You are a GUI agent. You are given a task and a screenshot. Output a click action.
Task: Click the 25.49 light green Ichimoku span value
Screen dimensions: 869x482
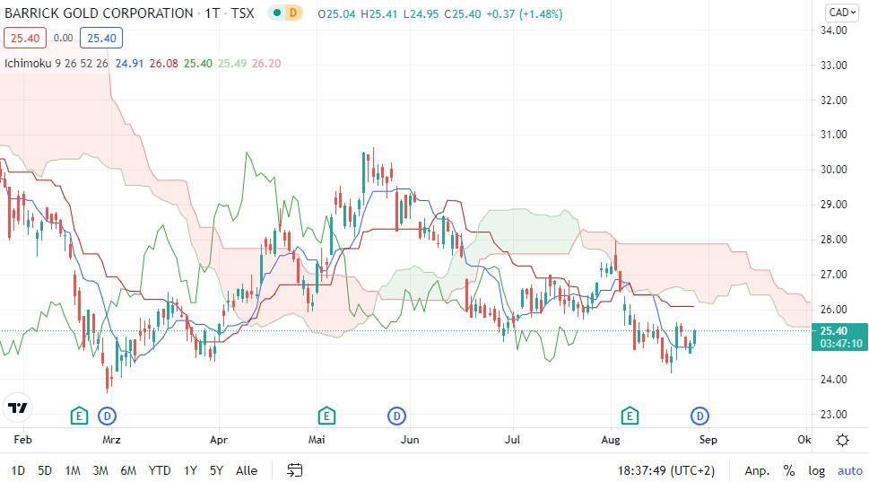(232, 63)
